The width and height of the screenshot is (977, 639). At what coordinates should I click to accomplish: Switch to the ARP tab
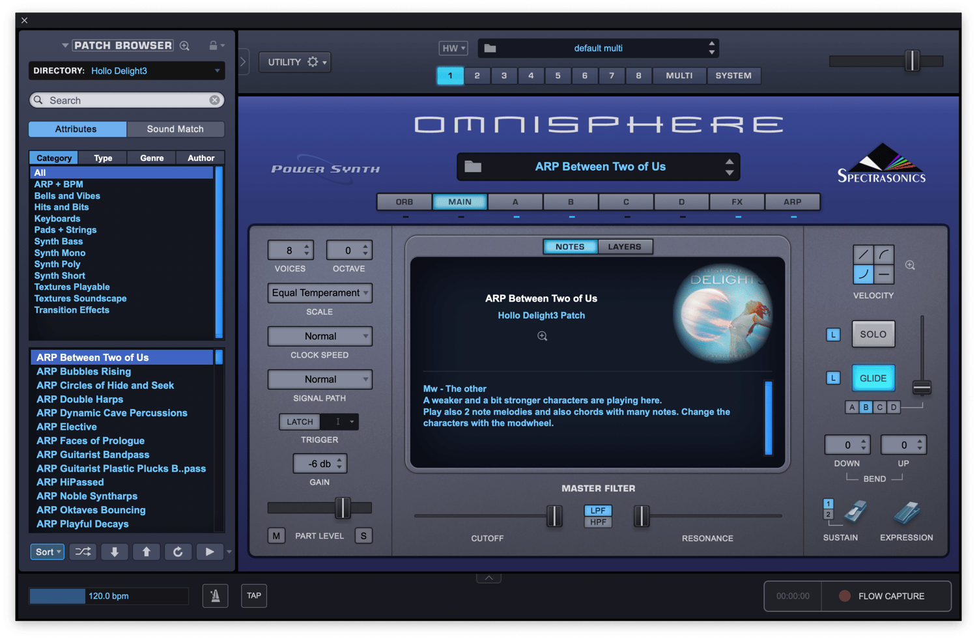(793, 202)
